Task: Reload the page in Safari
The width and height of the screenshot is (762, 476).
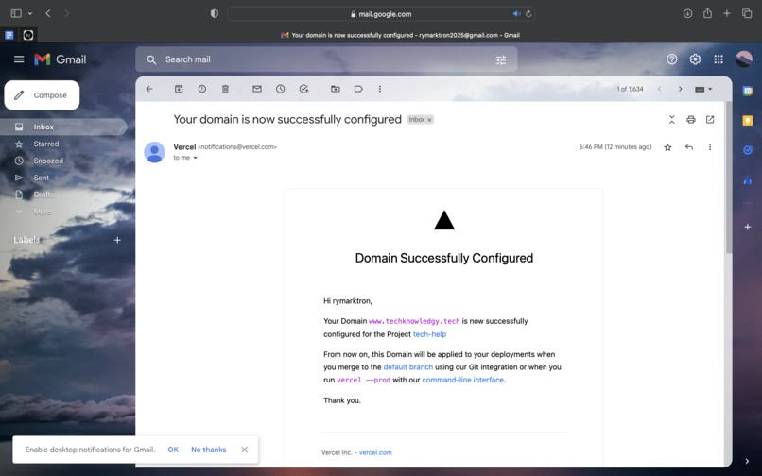Action: [528, 13]
